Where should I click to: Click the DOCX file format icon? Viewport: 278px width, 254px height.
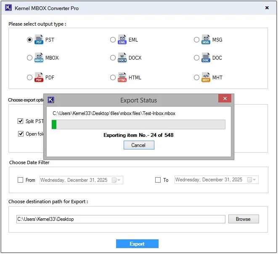pyautogui.click(x=122, y=58)
